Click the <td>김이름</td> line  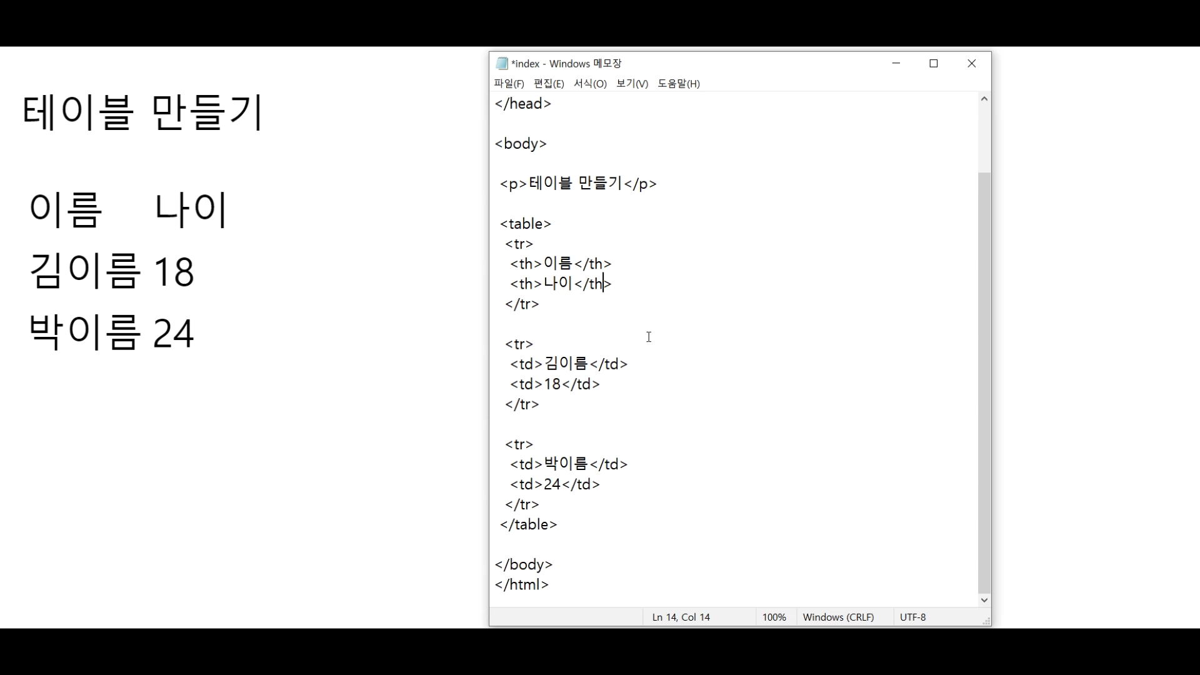pyautogui.click(x=569, y=364)
